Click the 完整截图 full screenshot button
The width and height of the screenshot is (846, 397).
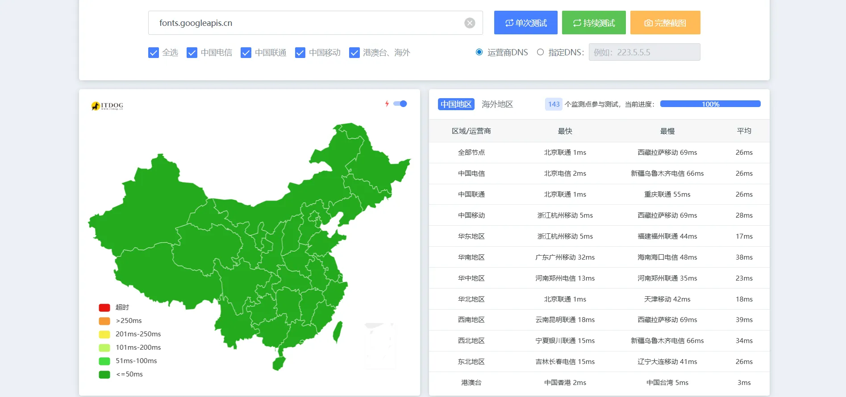(x=665, y=23)
